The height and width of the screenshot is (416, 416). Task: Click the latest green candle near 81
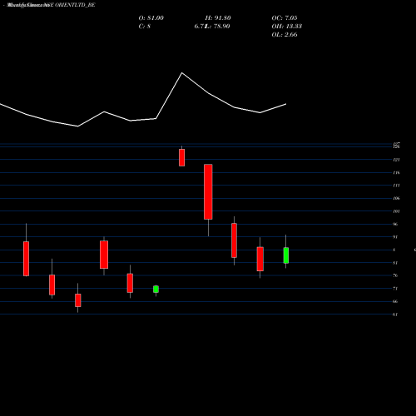(286, 255)
